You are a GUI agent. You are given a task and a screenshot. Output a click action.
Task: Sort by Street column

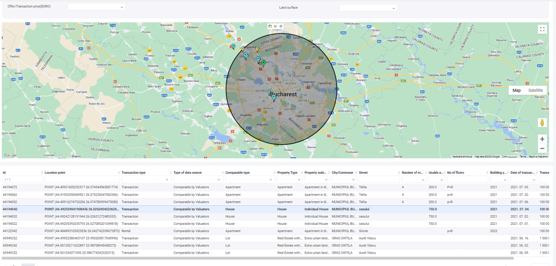pos(399,172)
